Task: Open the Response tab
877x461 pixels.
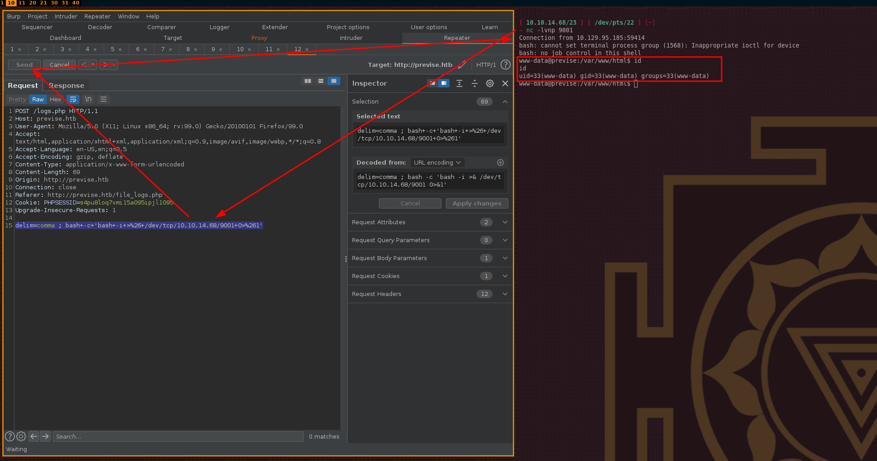Action: [66, 85]
